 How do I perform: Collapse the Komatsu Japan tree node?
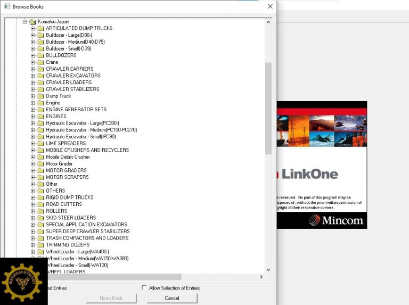25,22
